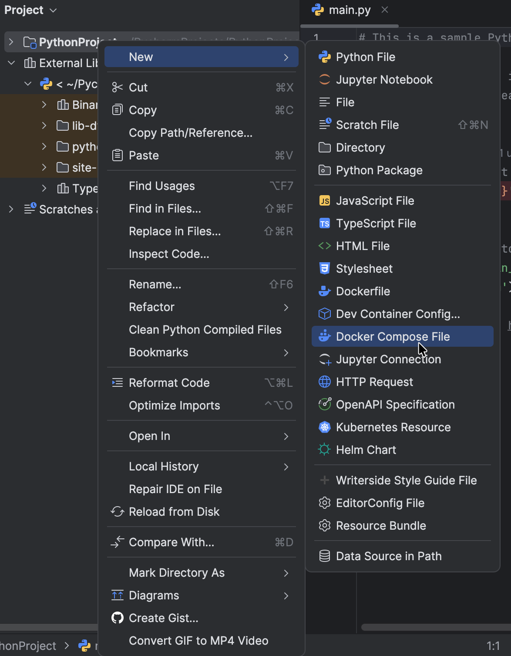Open the Mark Directory As submenu
Screen dimensions: 511x656
(x=202, y=573)
